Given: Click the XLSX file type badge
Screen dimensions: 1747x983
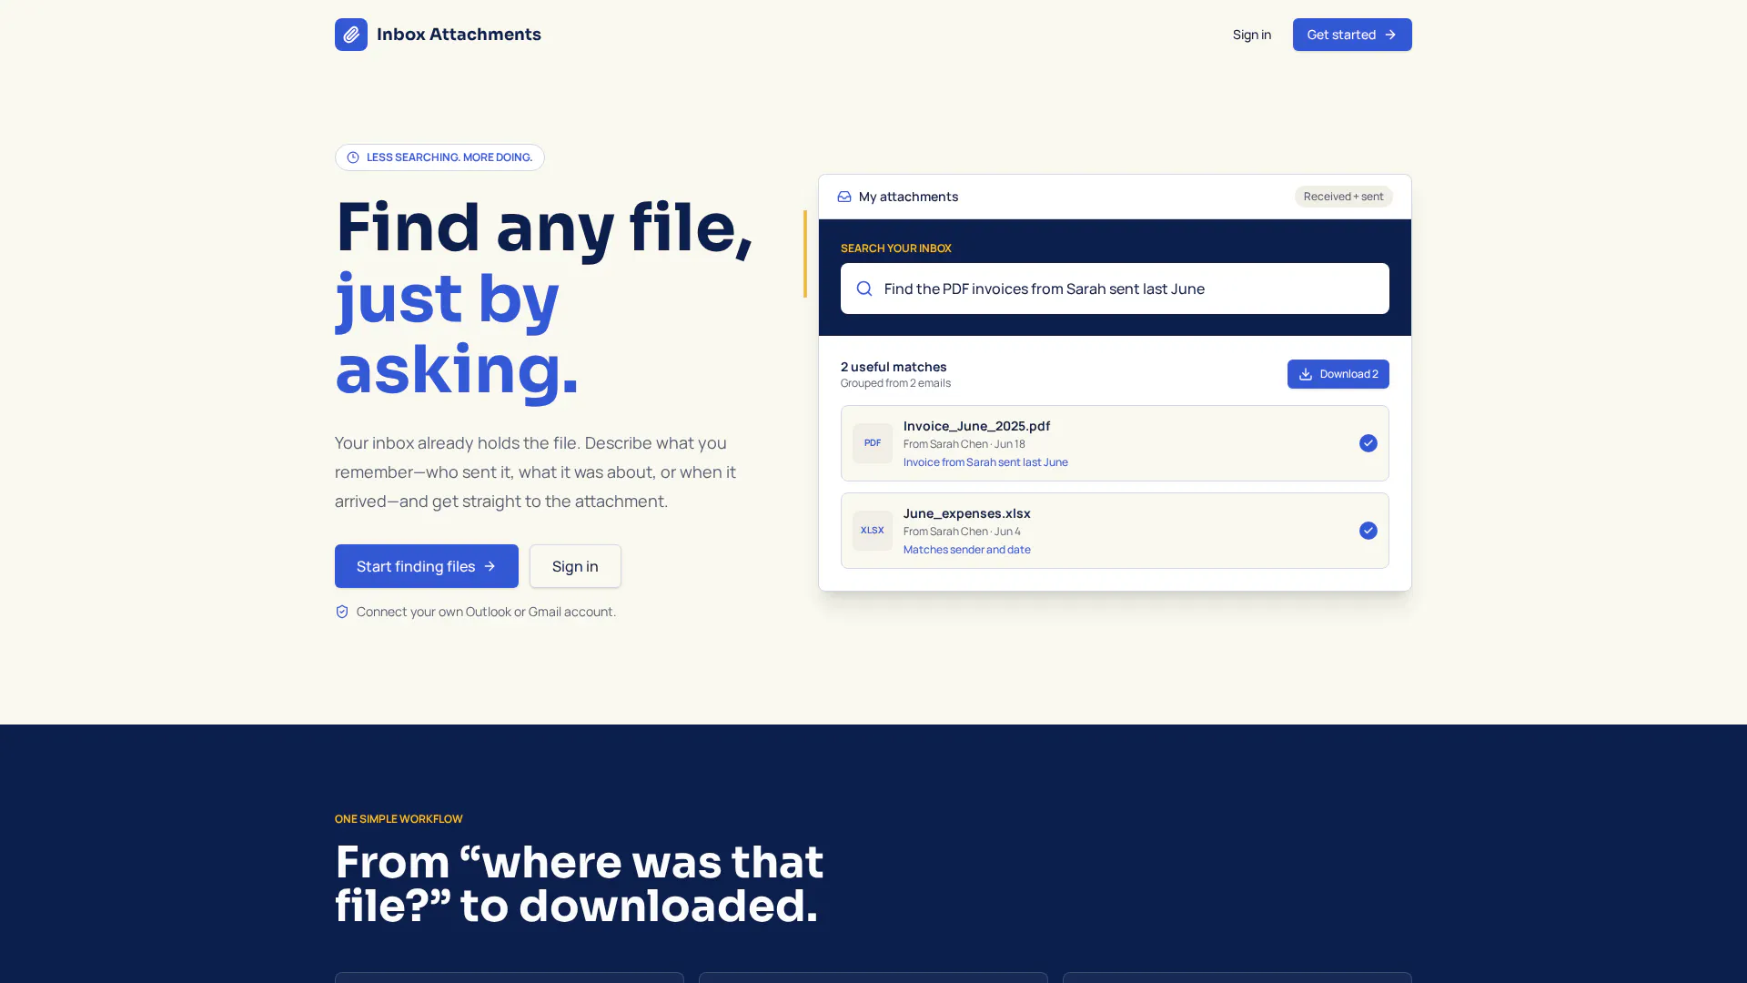Looking at the screenshot, I should (873, 531).
